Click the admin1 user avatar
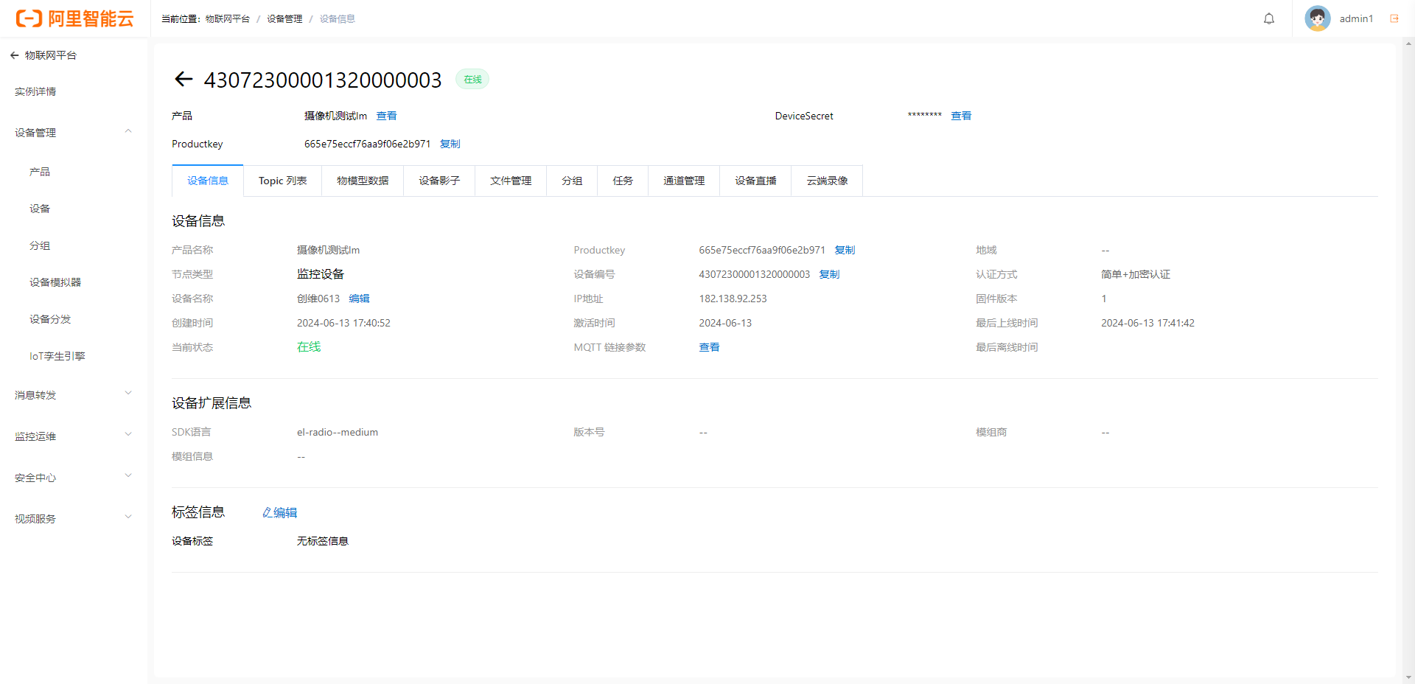 tap(1317, 19)
